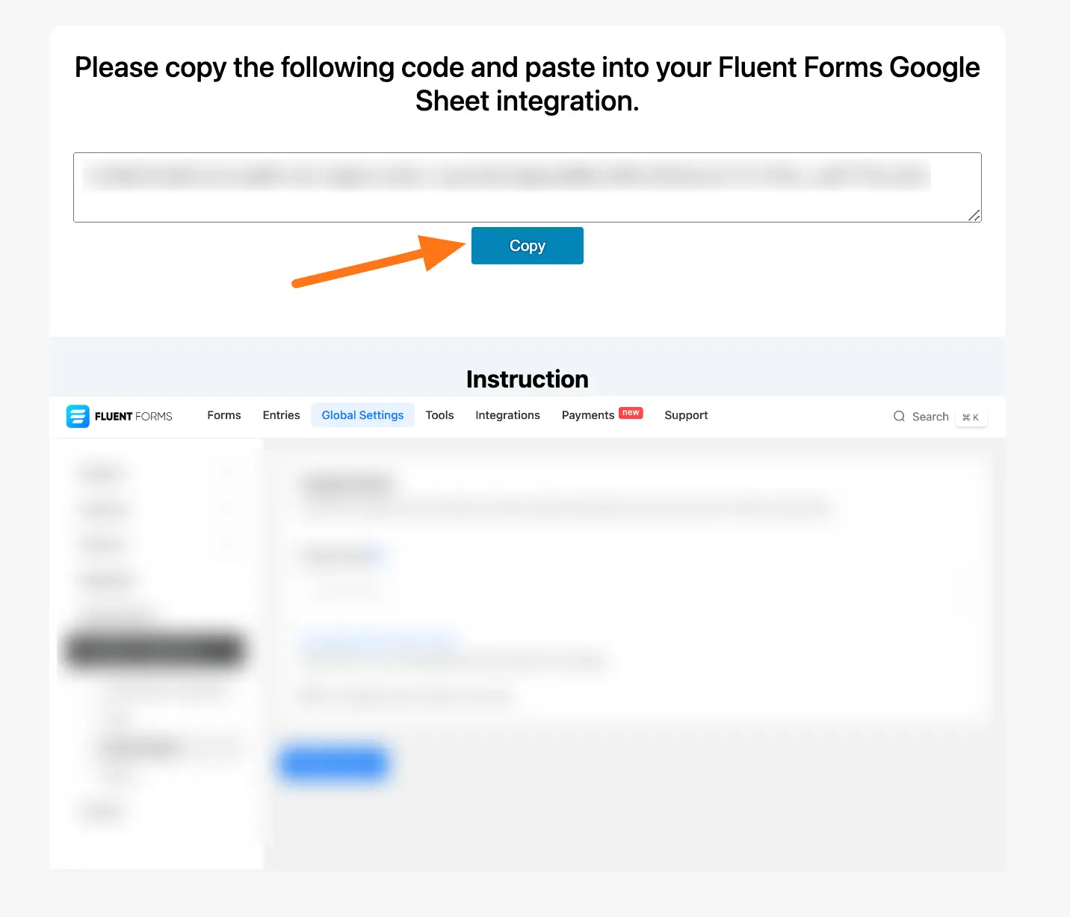The width and height of the screenshot is (1070, 917).
Task: Open the Payments menu item
Action: (587, 415)
